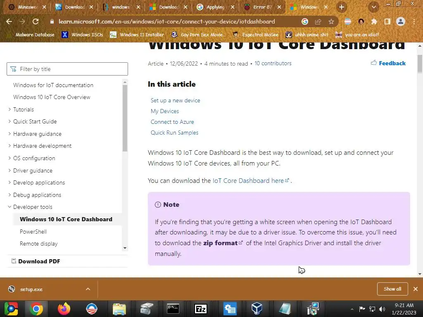Open the Chrome three-dot menu

coord(414,21)
